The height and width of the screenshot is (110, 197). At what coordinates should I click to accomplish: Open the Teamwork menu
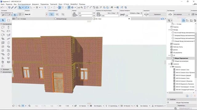point(54,4)
